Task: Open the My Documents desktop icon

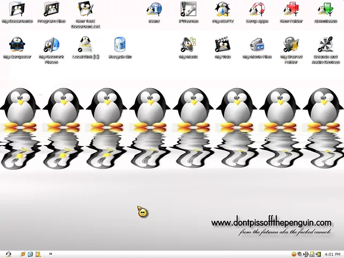Action: coord(17,9)
